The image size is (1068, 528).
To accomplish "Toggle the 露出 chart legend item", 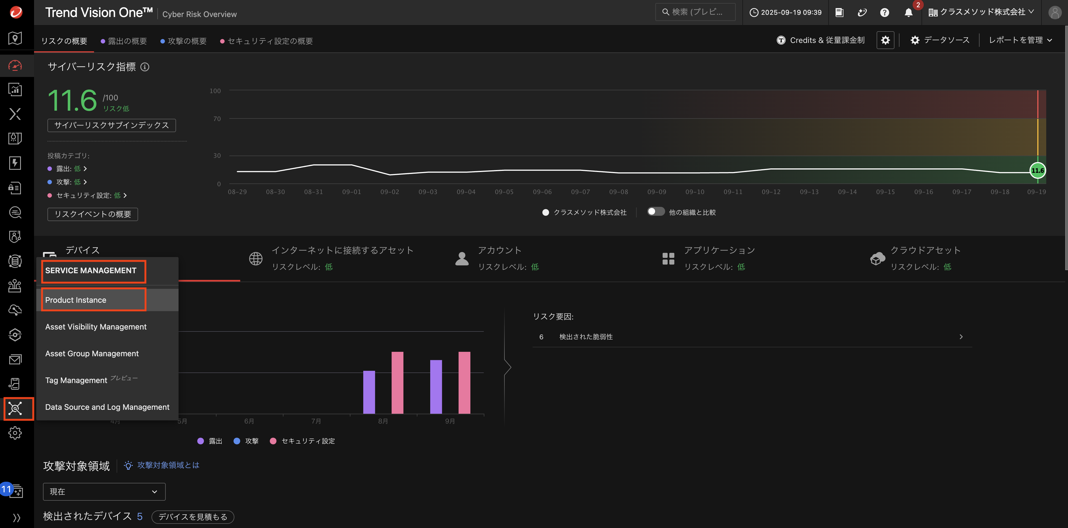I will click(210, 441).
